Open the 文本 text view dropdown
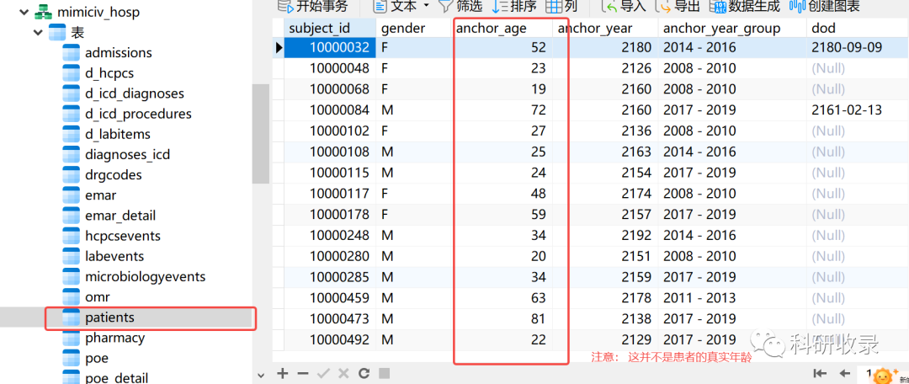This screenshot has width=909, height=384. click(401, 7)
